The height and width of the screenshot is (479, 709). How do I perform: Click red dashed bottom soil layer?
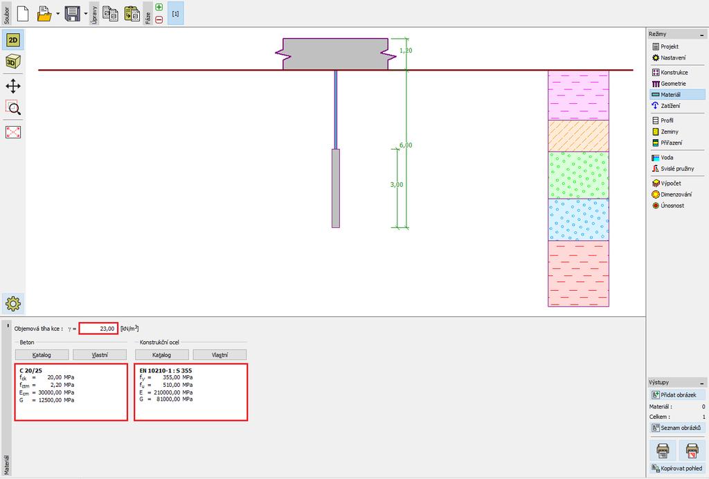coord(578,273)
